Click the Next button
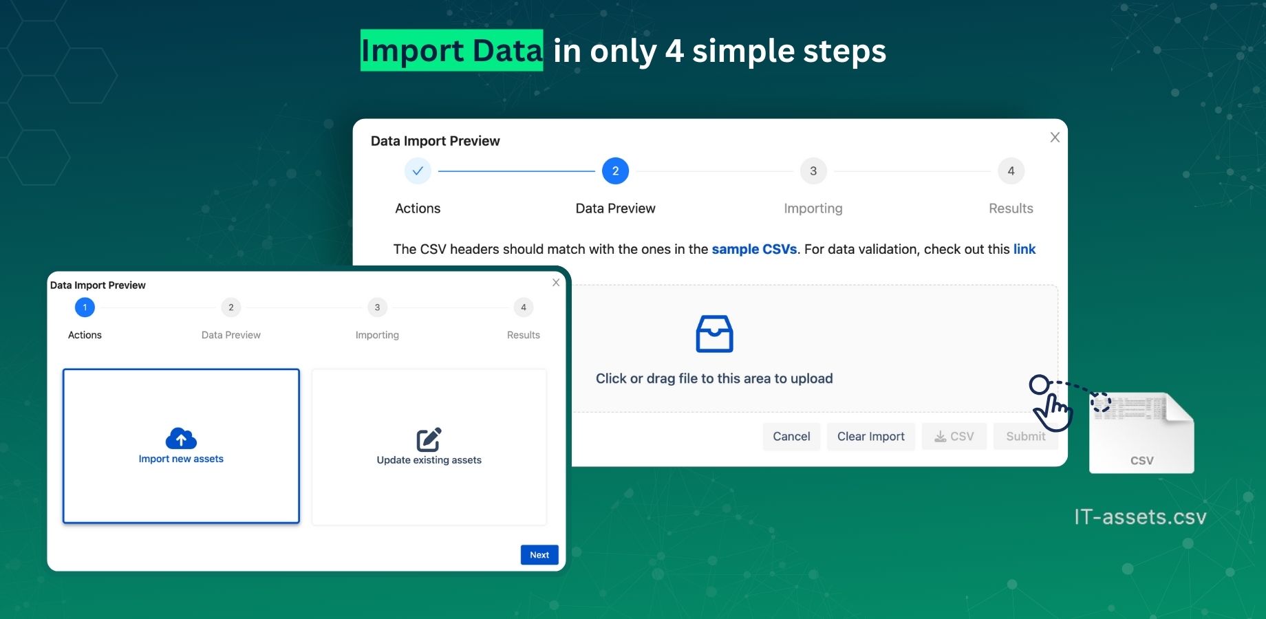This screenshot has height=619, width=1266. tap(539, 555)
